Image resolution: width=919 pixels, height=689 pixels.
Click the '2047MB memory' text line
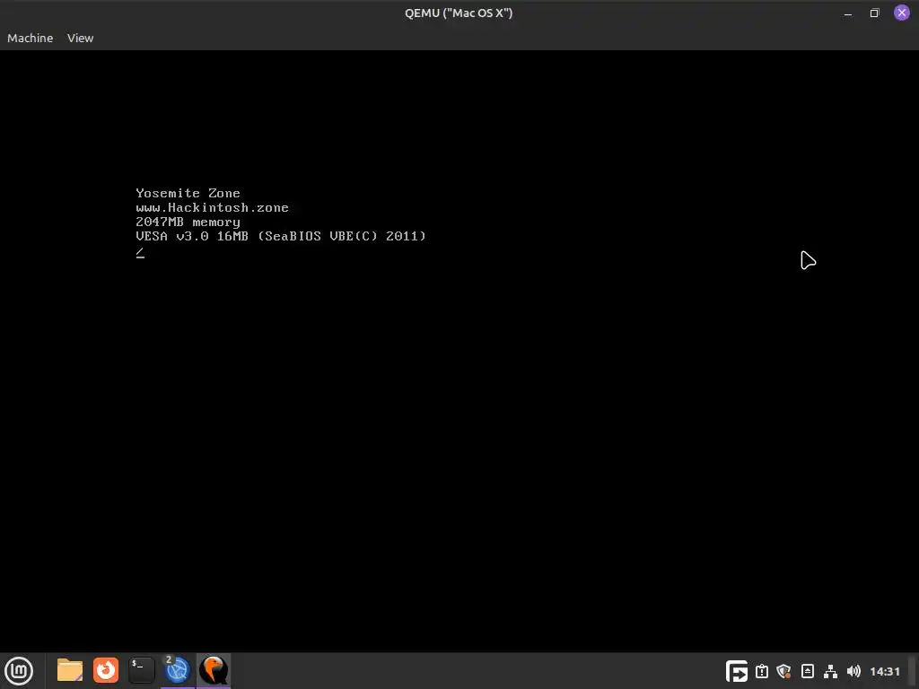point(188,222)
